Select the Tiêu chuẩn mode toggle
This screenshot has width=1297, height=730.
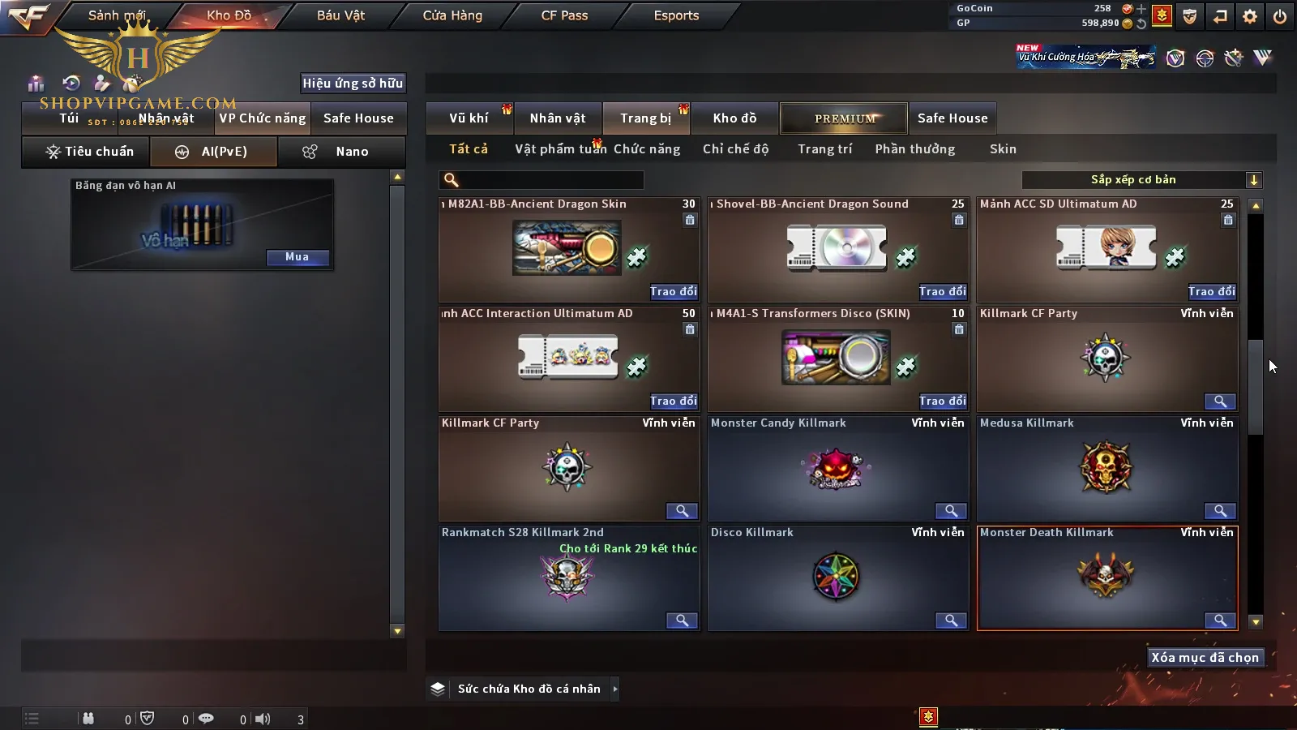click(x=86, y=152)
